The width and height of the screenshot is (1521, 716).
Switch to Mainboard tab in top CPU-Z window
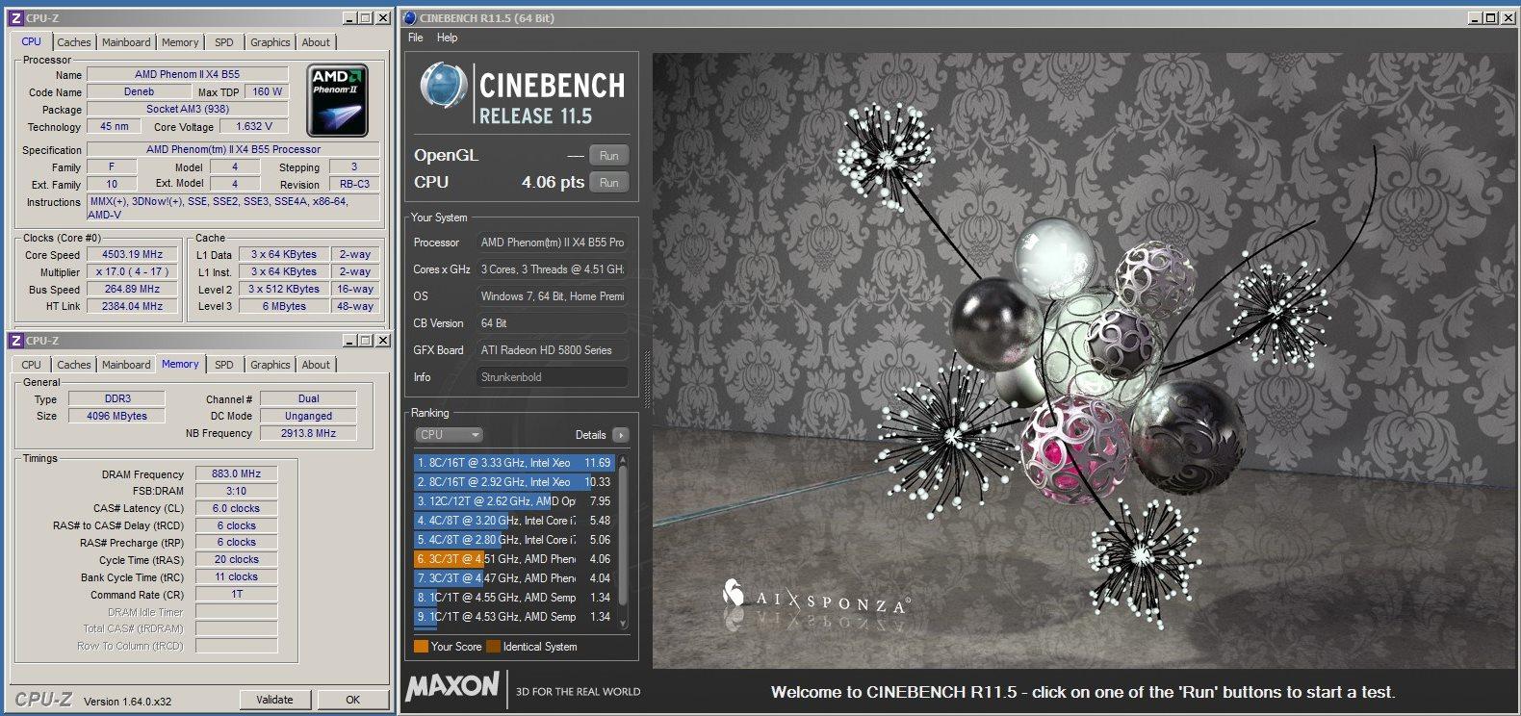[x=126, y=42]
